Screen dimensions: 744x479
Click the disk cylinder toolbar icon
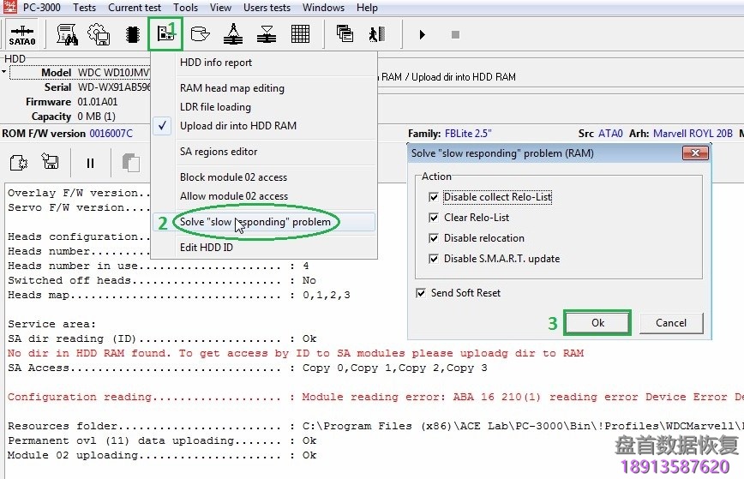[200, 35]
